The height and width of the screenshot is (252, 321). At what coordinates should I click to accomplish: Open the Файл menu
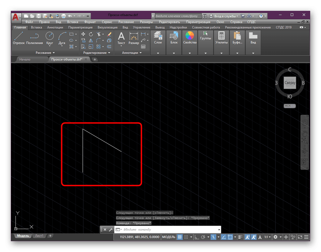tap(29, 22)
